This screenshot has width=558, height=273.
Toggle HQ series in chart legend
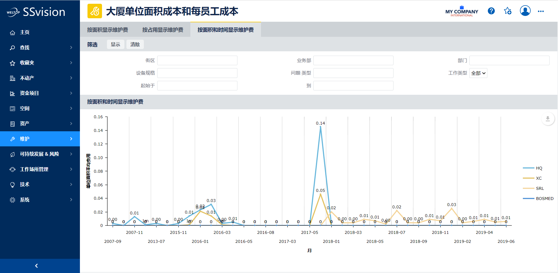[x=539, y=168]
